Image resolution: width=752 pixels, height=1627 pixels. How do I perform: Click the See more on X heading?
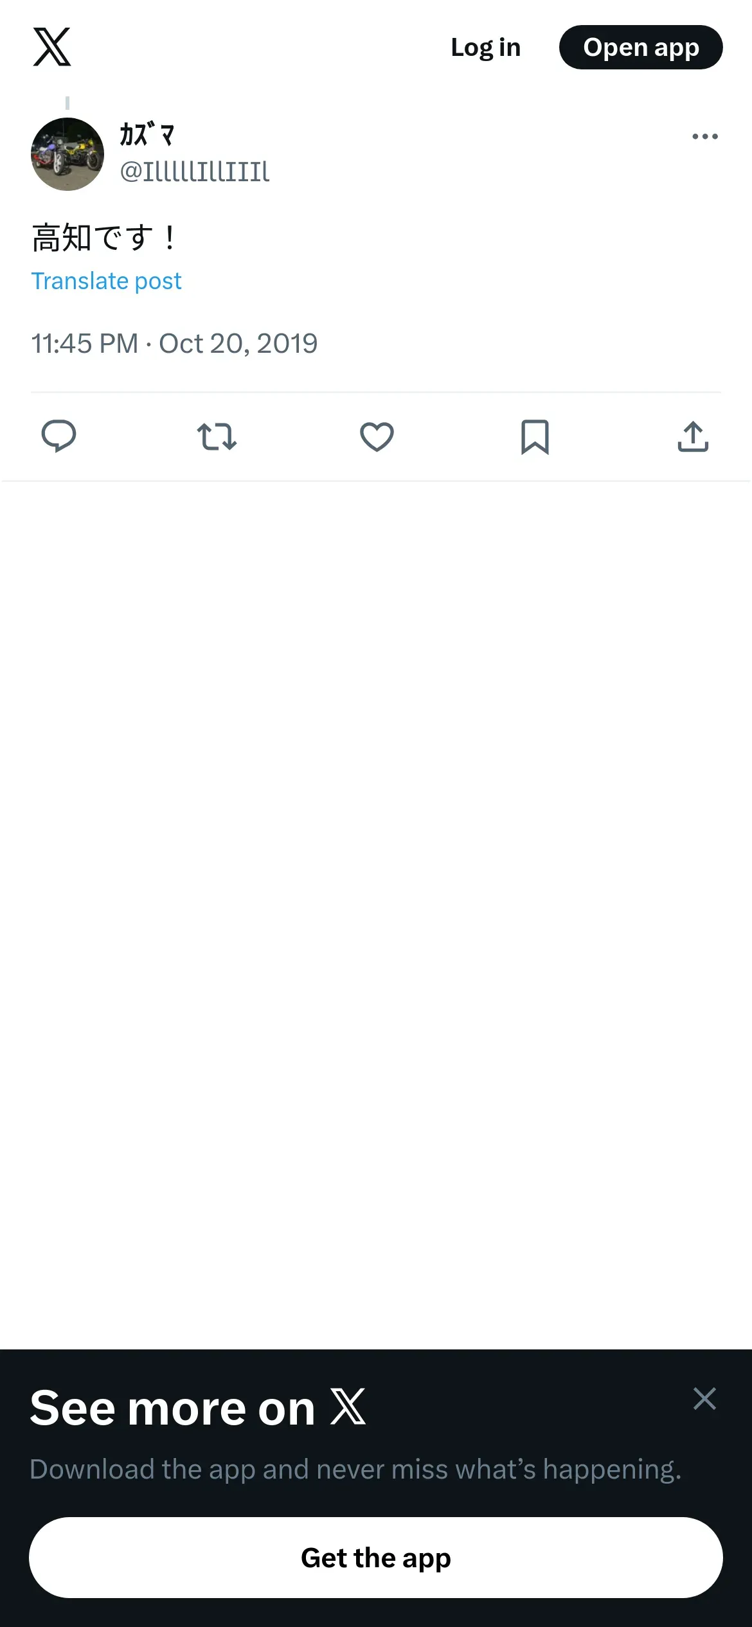pyautogui.click(x=172, y=1408)
